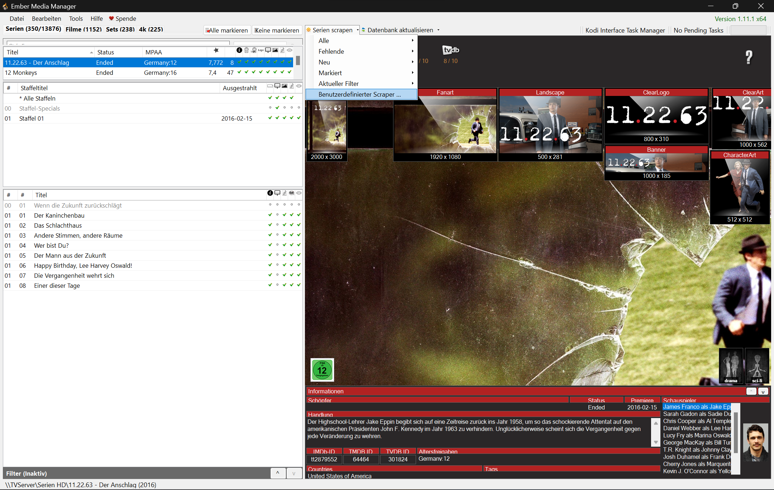Click the Status column header in show list
This screenshot has height=490, width=774.
pyautogui.click(x=118, y=52)
